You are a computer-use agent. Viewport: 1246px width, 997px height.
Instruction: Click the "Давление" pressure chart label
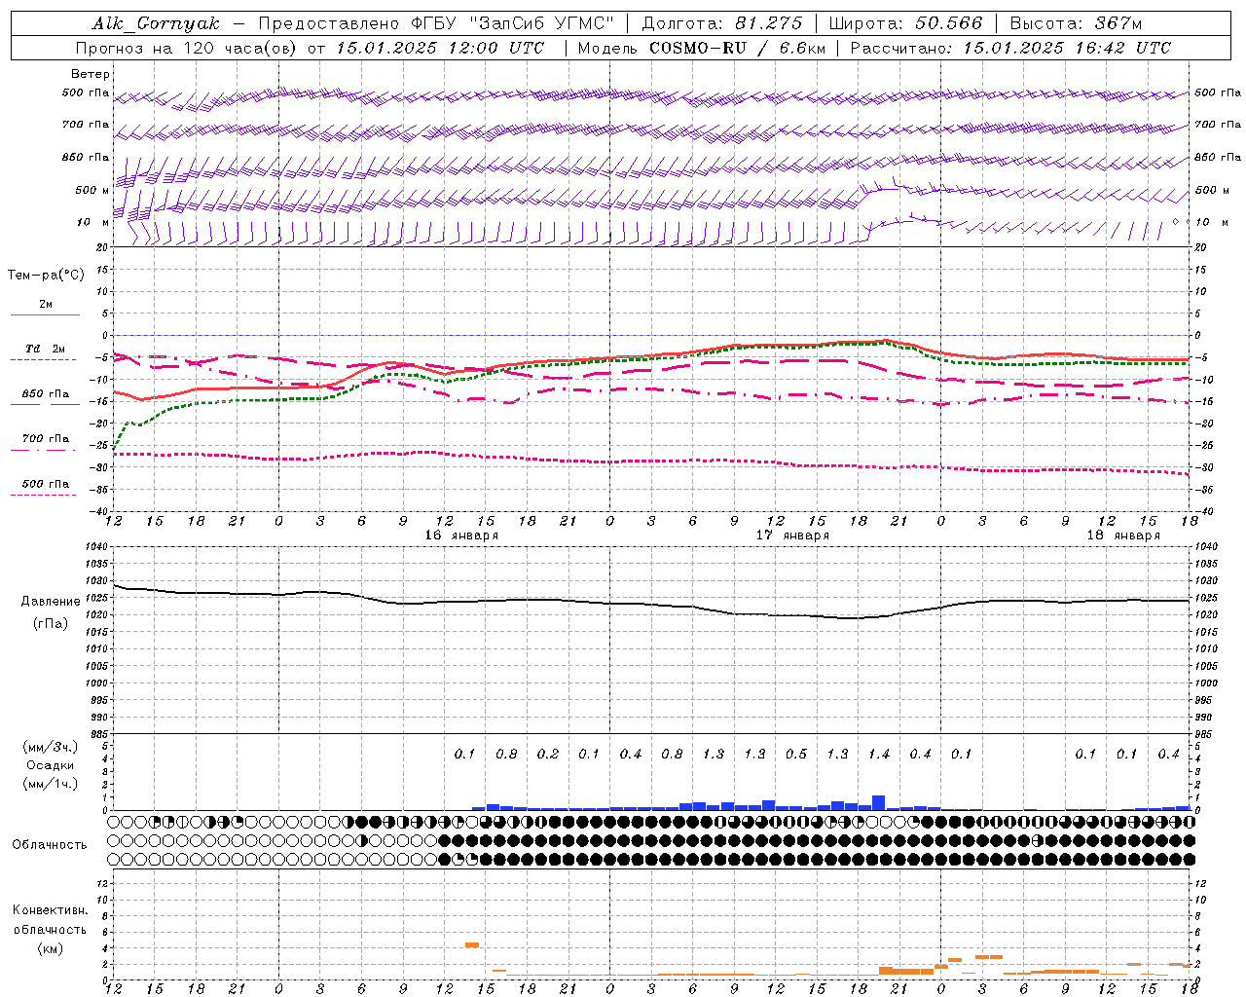point(51,602)
